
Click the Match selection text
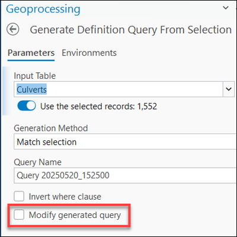tap(47, 142)
